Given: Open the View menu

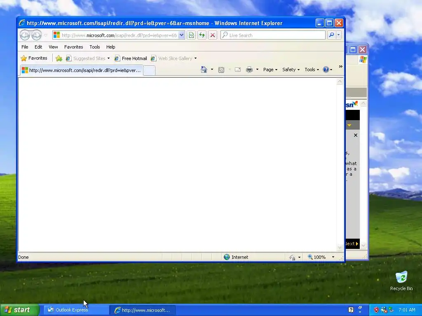Looking at the screenshot, I should point(53,47).
